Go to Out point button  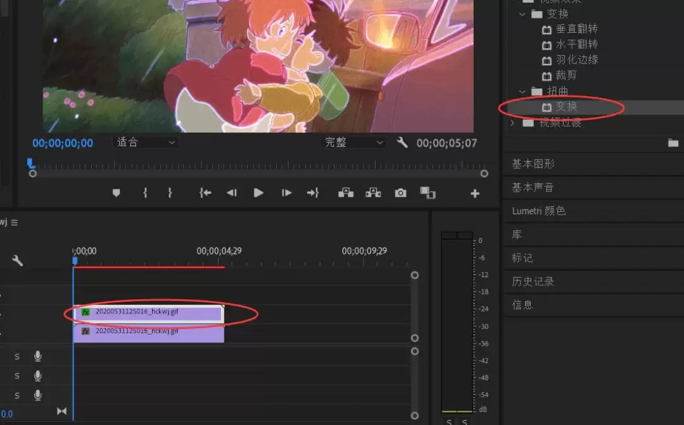point(313,193)
